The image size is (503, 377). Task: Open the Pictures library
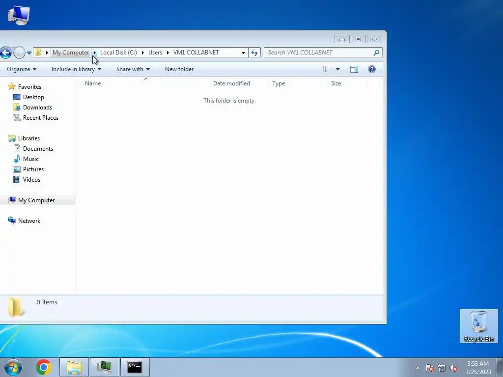pyautogui.click(x=33, y=169)
